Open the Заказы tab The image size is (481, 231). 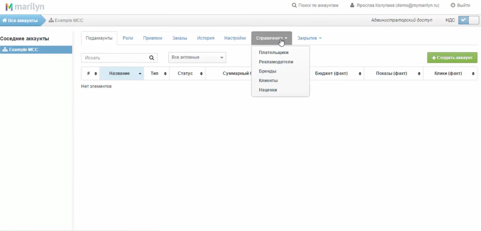pyautogui.click(x=180, y=38)
